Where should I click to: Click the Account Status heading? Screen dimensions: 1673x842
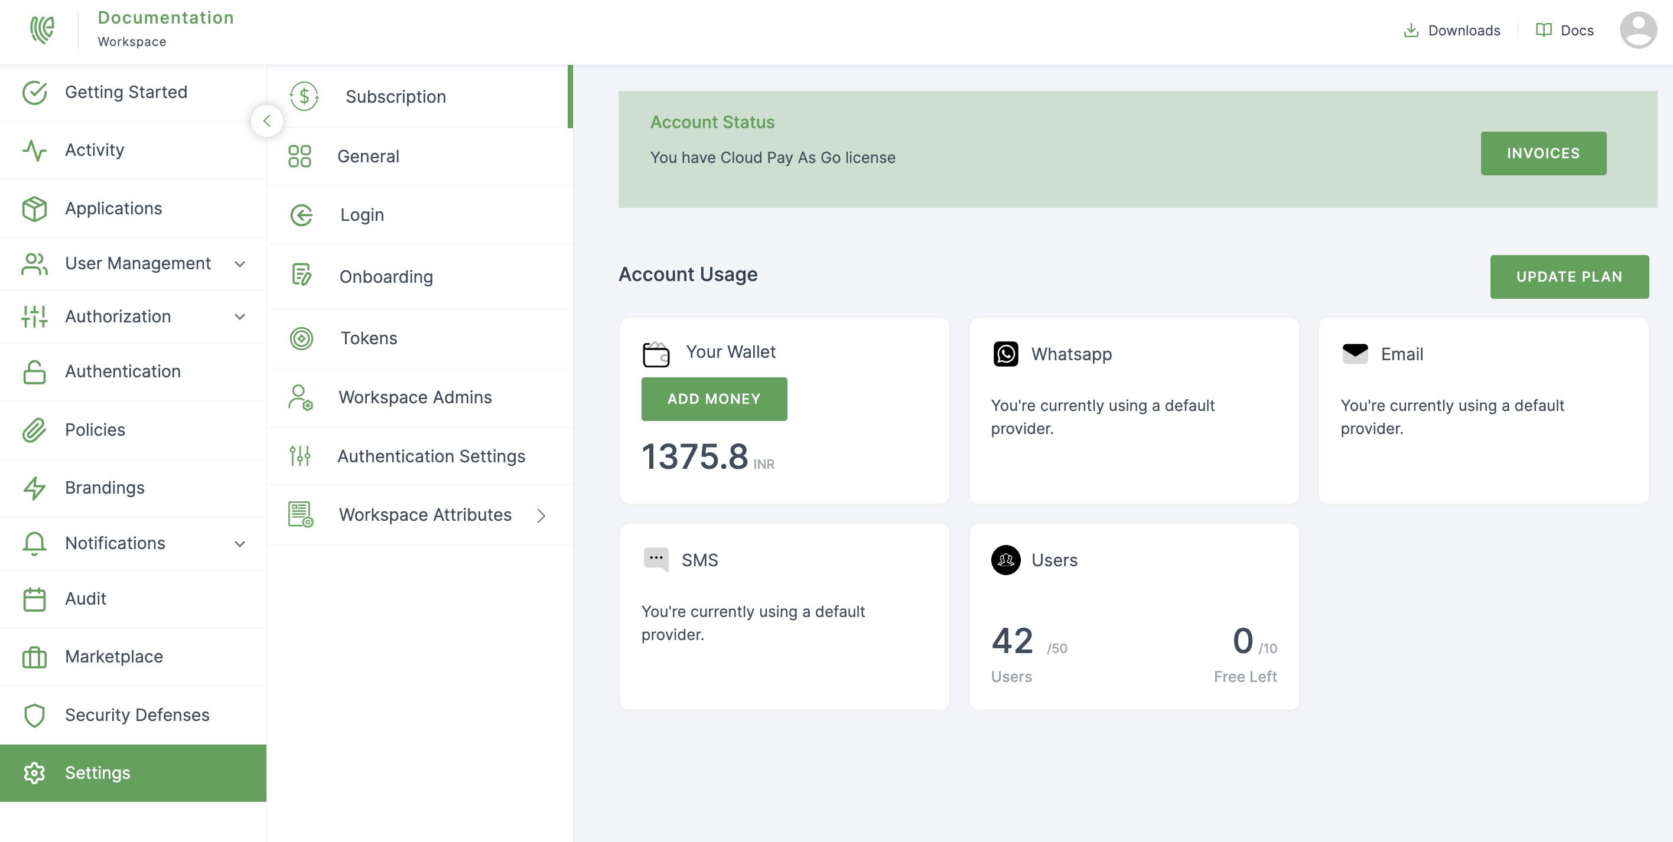coord(712,123)
